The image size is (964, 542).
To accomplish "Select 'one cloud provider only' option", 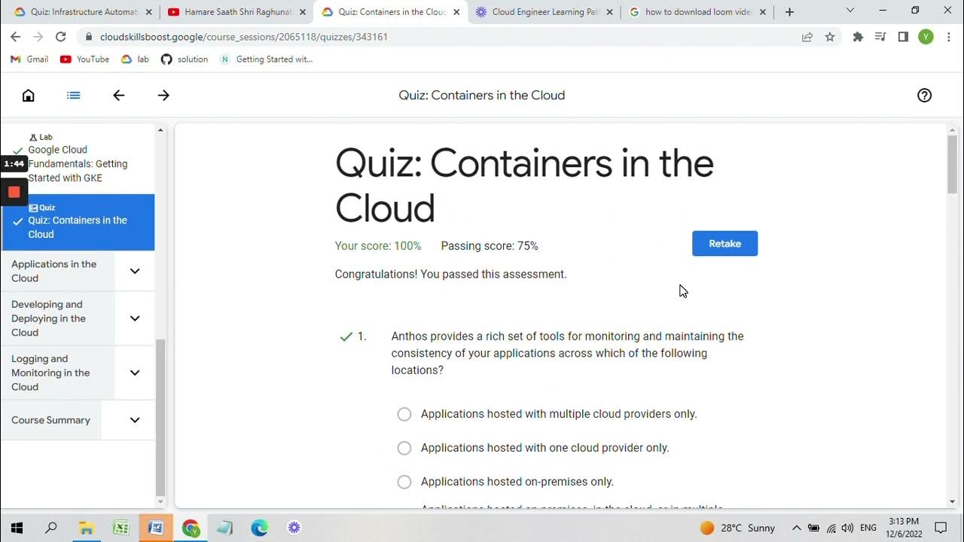I will pos(404,448).
